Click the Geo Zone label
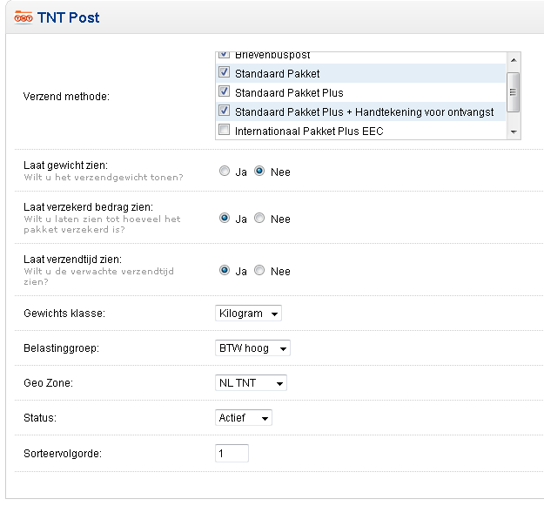 coord(48,383)
